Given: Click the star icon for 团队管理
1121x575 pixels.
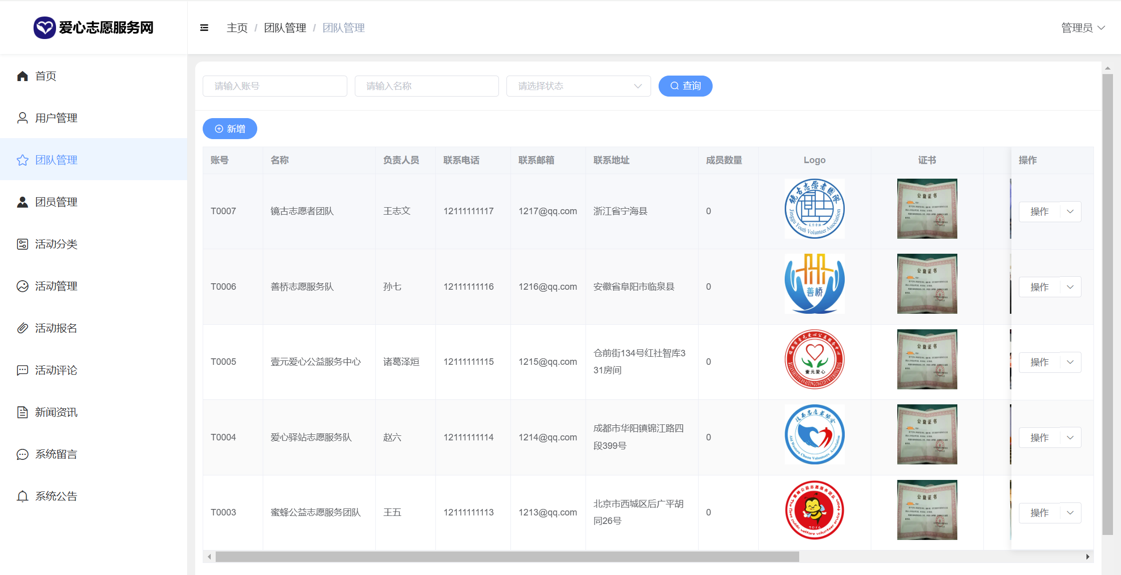Looking at the screenshot, I should pyautogui.click(x=23, y=160).
